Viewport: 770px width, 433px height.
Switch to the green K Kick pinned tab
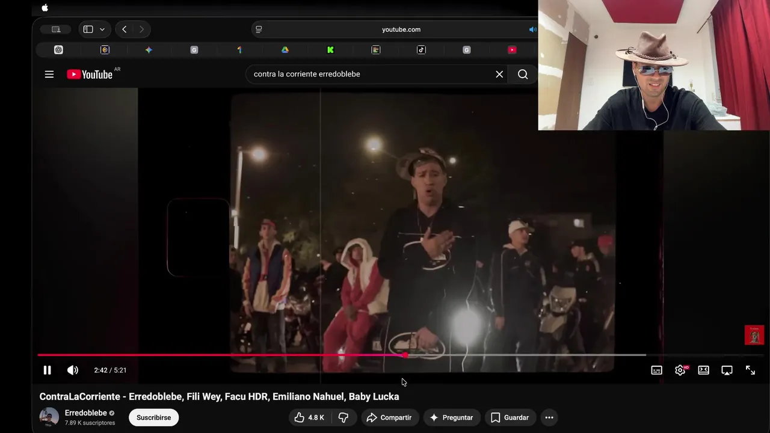pos(330,50)
